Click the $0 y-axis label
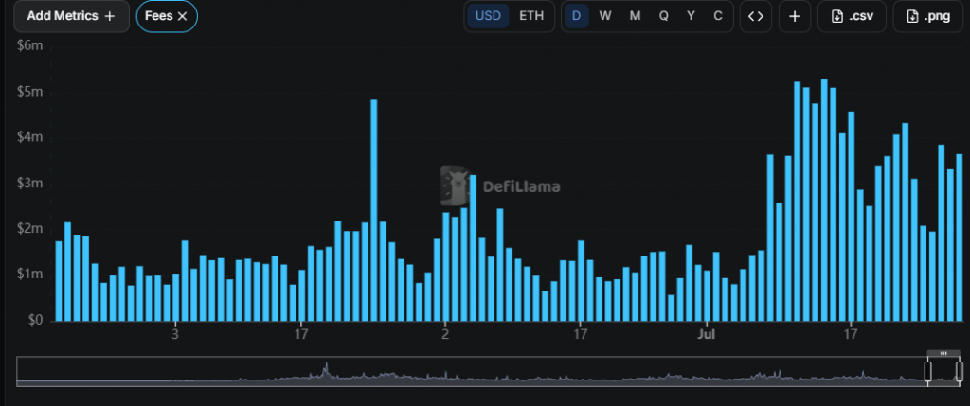970x406 pixels. pos(34,320)
